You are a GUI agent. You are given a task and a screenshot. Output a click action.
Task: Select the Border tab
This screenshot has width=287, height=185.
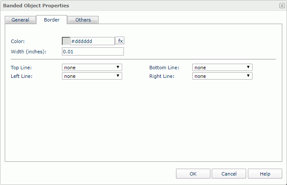[x=52, y=20]
